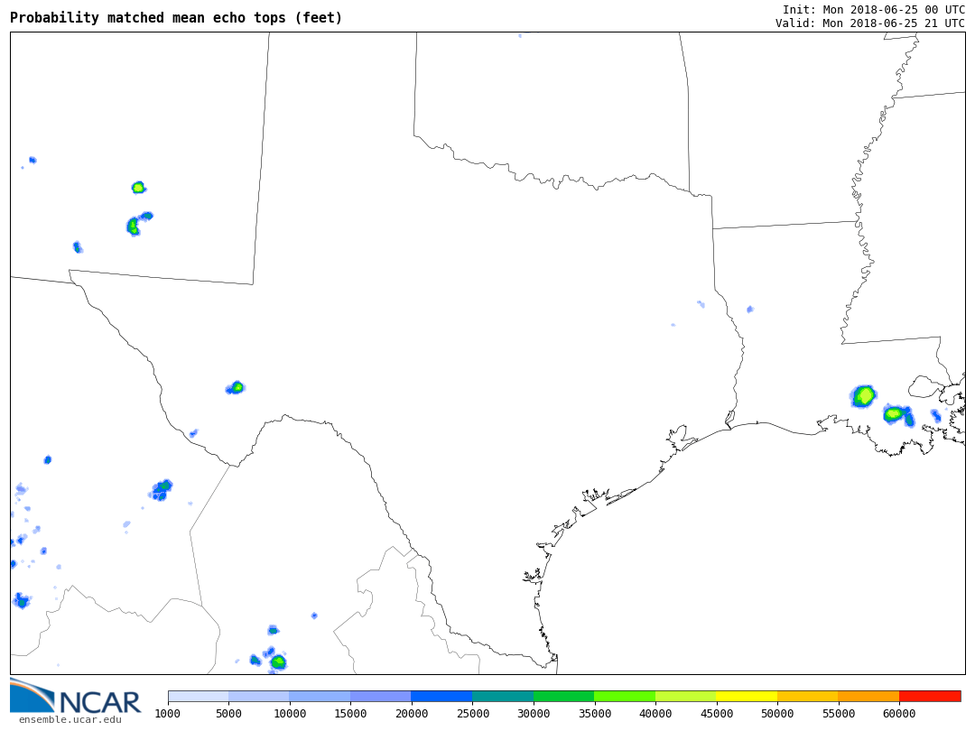Click the red 60000 feet color swatch
The height and width of the screenshot is (731, 975).
point(930,696)
